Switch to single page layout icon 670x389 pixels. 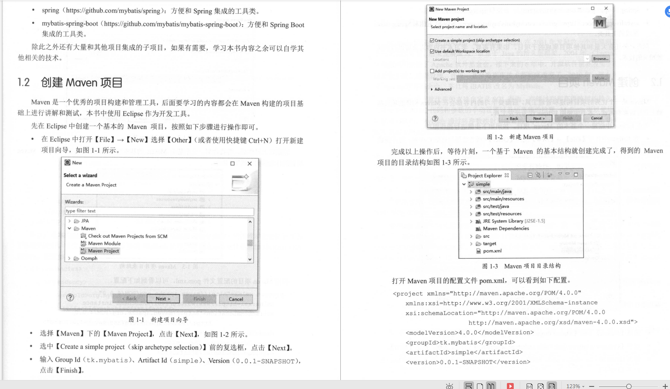[480, 386]
